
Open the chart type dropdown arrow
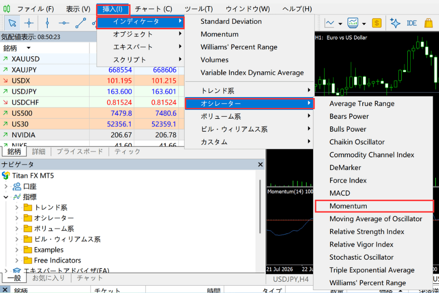click(340, 24)
